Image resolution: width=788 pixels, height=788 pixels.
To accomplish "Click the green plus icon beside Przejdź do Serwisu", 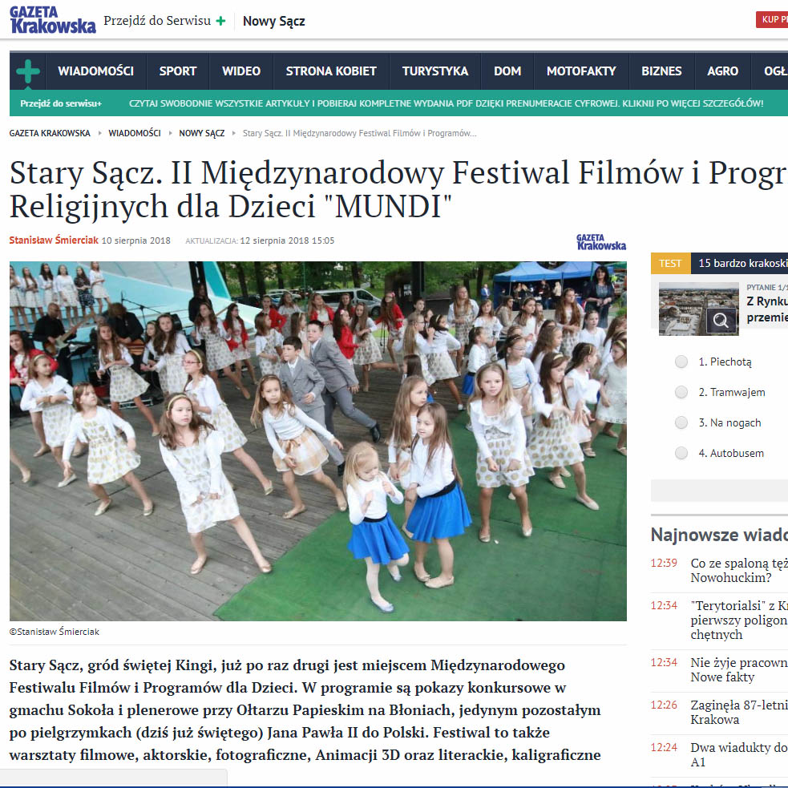I will pyautogui.click(x=220, y=21).
